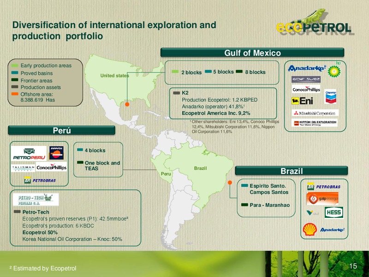Click 'Korea National Oil Corporation – Knoc: 50%'
The image size is (369, 277).
[x=72, y=239]
